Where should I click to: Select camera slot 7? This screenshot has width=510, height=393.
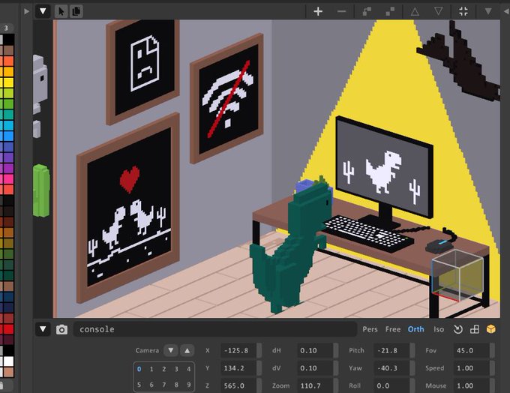[x=164, y=385]
